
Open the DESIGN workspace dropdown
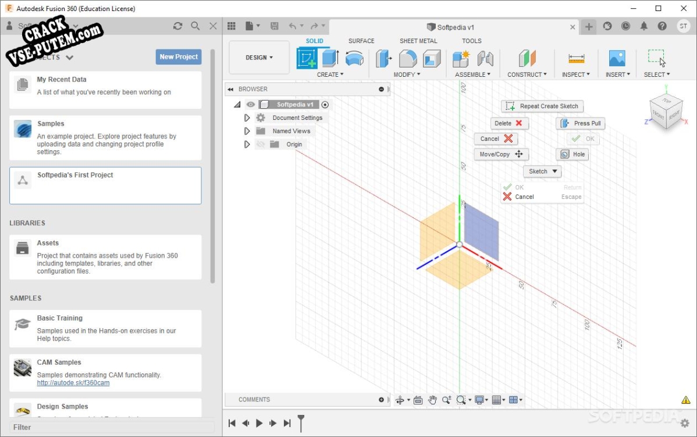tap(259, 58)
